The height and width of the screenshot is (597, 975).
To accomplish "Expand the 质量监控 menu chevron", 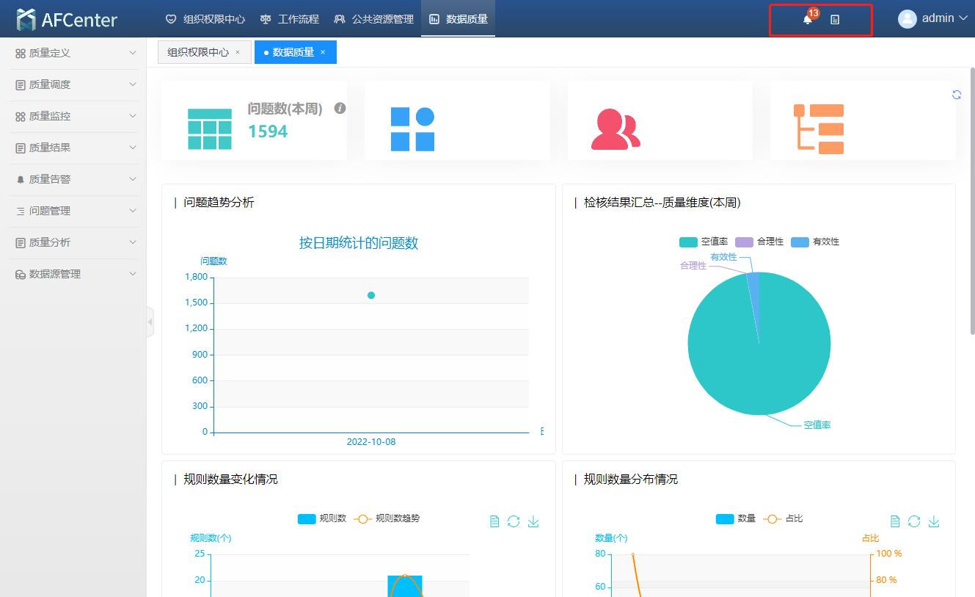I will 133,116.
